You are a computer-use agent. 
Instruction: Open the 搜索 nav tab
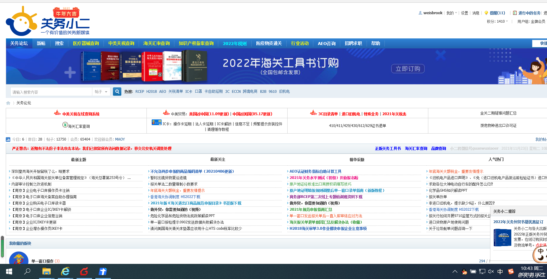pos(59,44)
